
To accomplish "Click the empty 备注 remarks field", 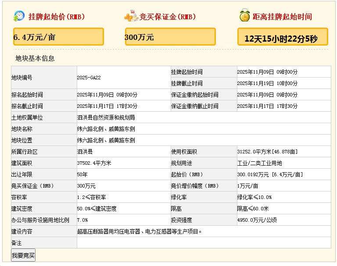I will [204, 243].
